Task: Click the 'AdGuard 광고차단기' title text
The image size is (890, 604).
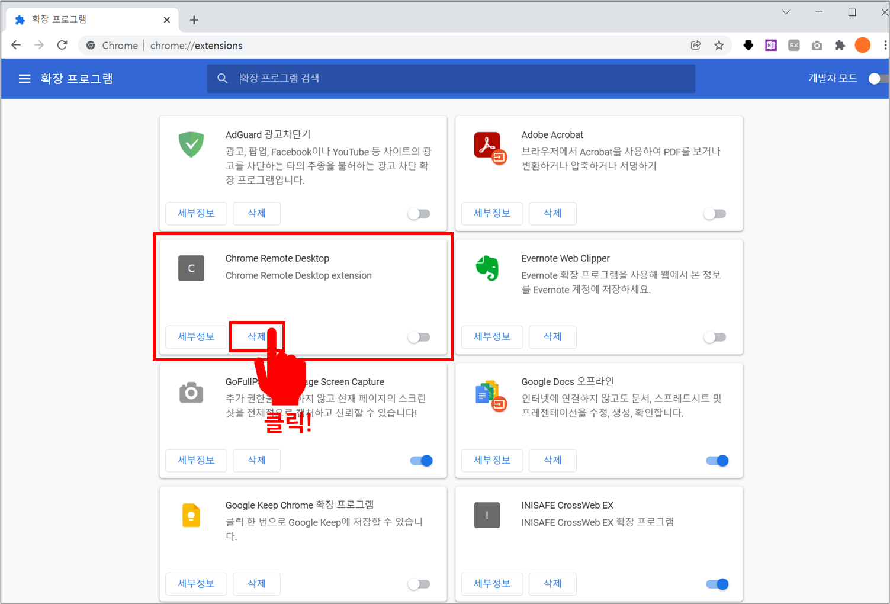Action: (x=268, y=135)
